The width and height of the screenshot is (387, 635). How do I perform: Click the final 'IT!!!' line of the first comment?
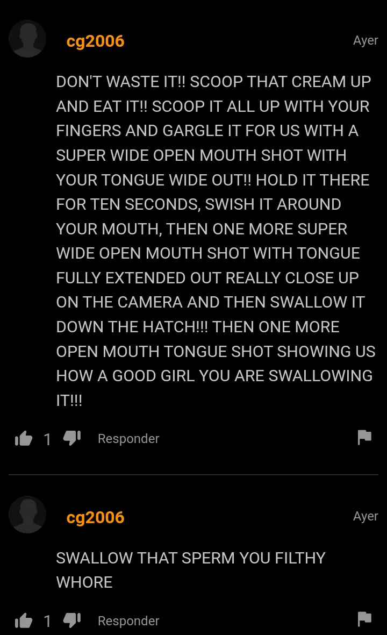(69, 401)
